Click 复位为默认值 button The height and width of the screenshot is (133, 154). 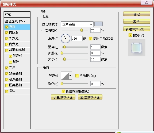(90, 97)
